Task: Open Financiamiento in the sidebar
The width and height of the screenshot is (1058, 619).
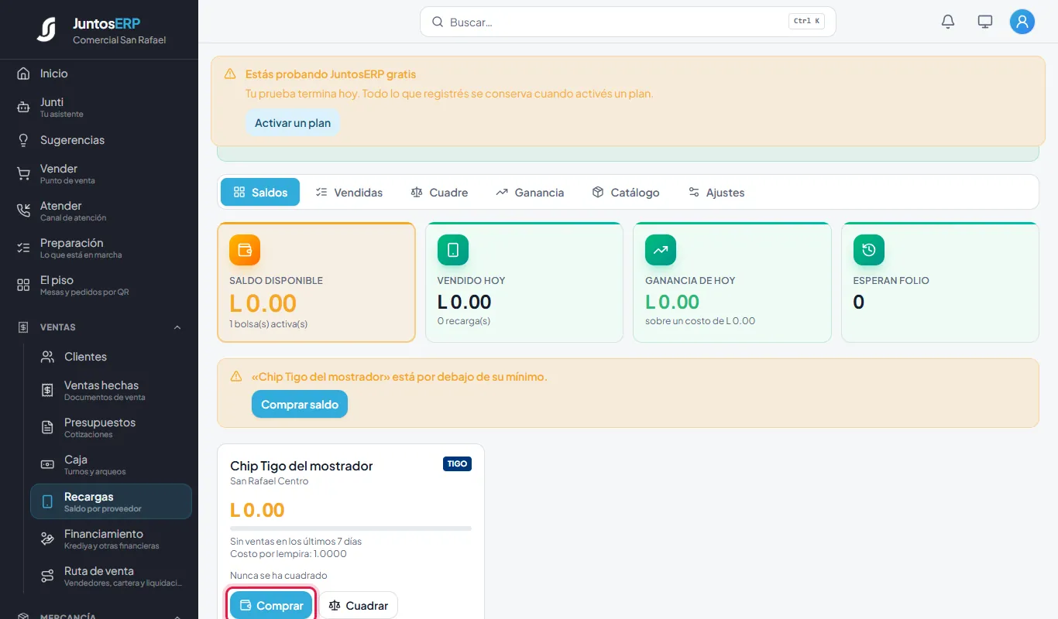Action: (111, 539)
